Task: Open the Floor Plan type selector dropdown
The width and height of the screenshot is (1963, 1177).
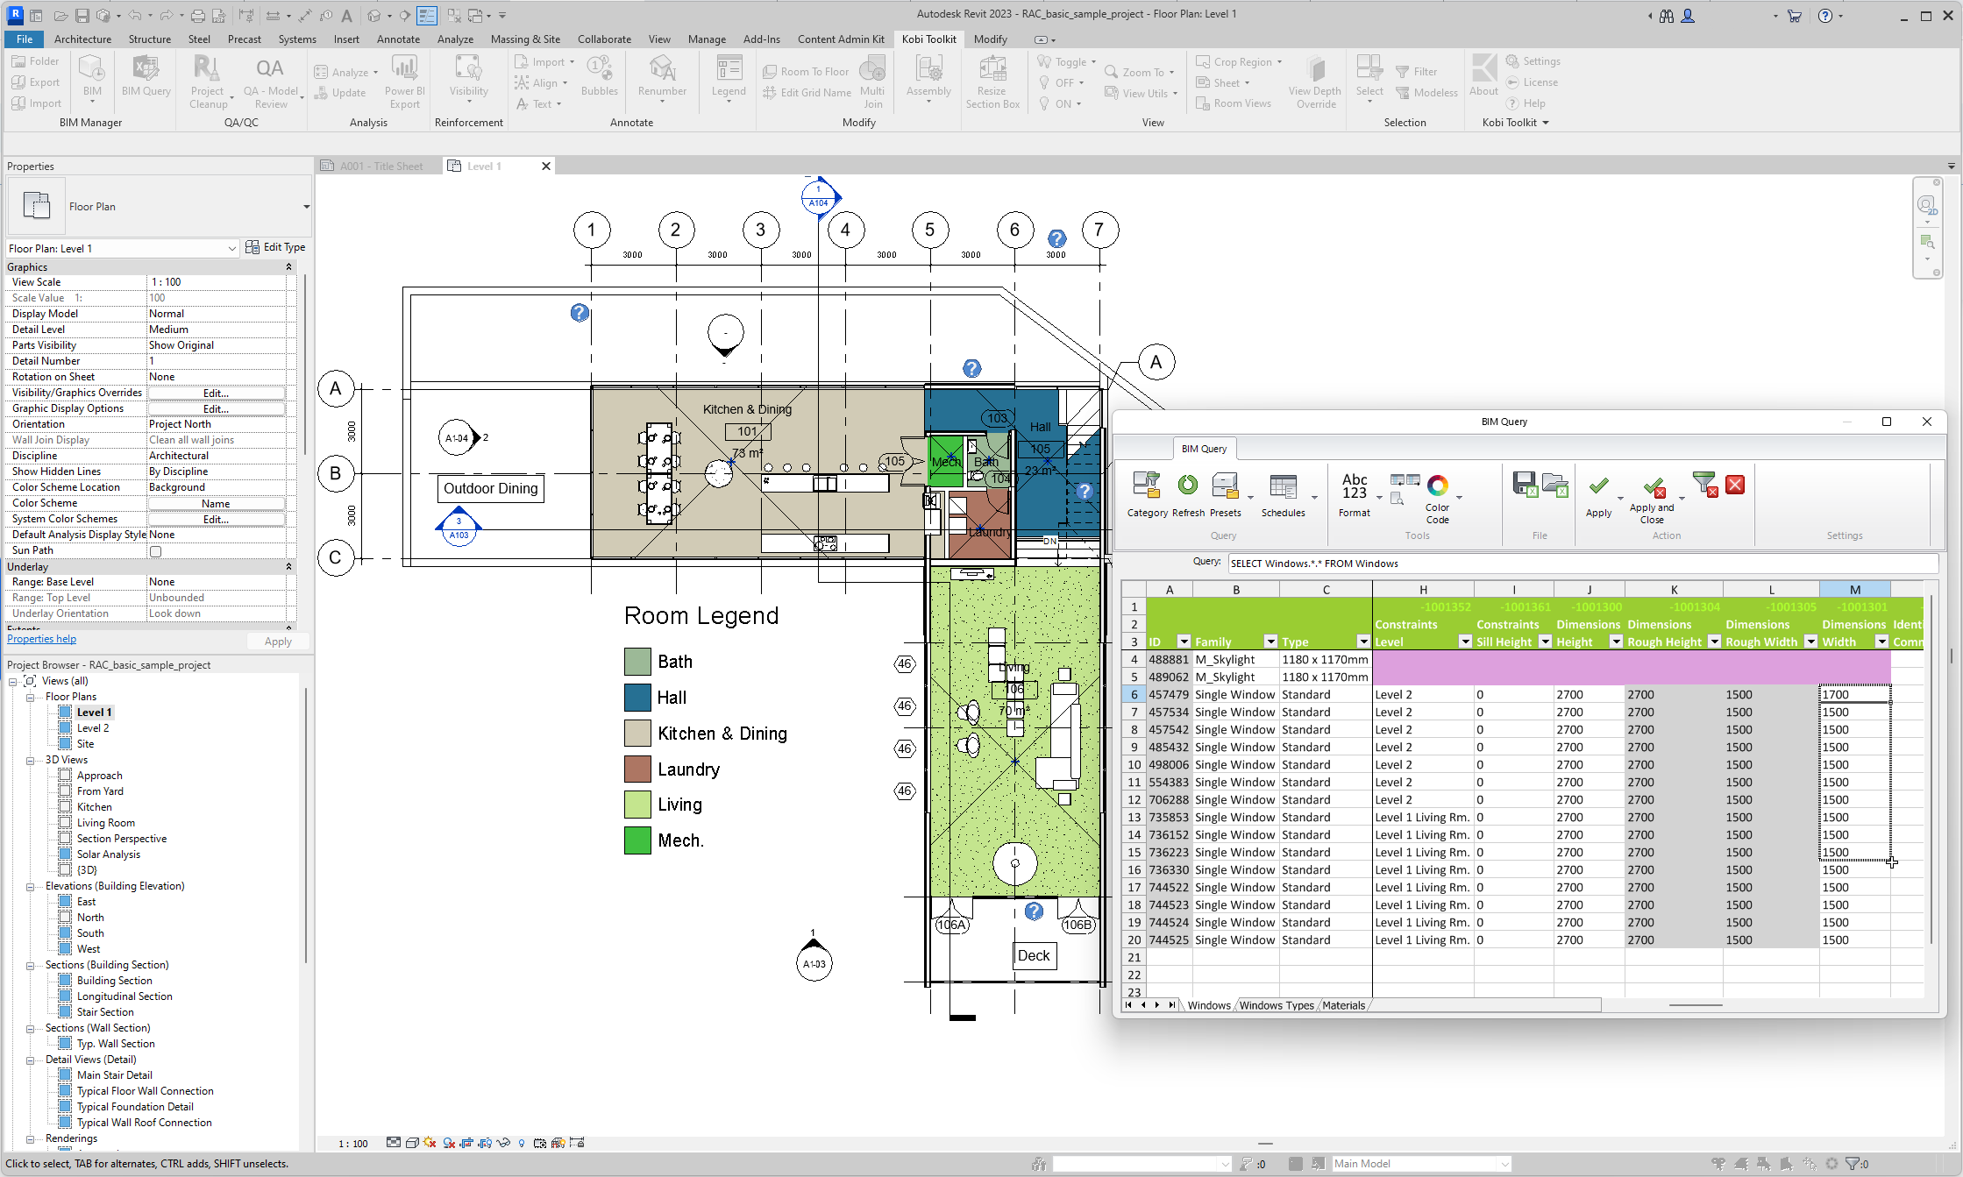Action: tap(231, 248)
